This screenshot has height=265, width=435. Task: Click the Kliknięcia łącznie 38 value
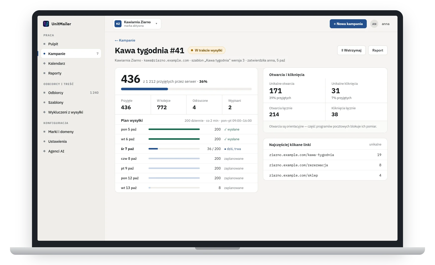(x=335, y=114)
